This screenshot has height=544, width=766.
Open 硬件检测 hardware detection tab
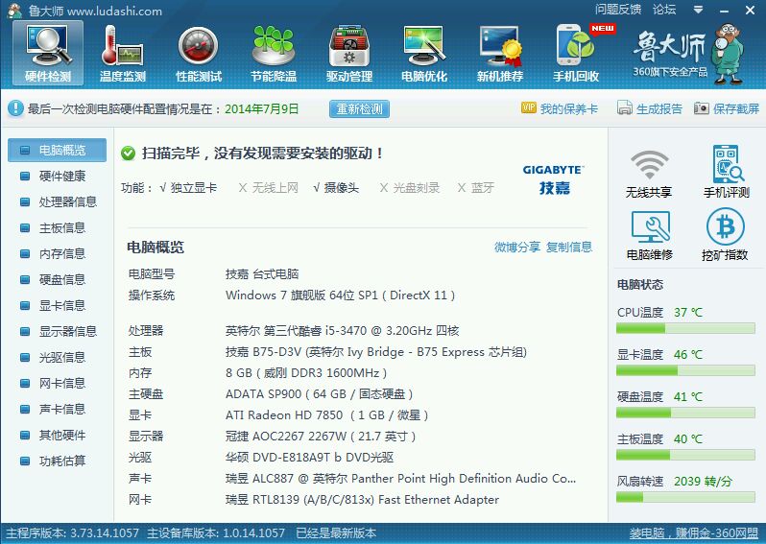[x=48, y=53]
